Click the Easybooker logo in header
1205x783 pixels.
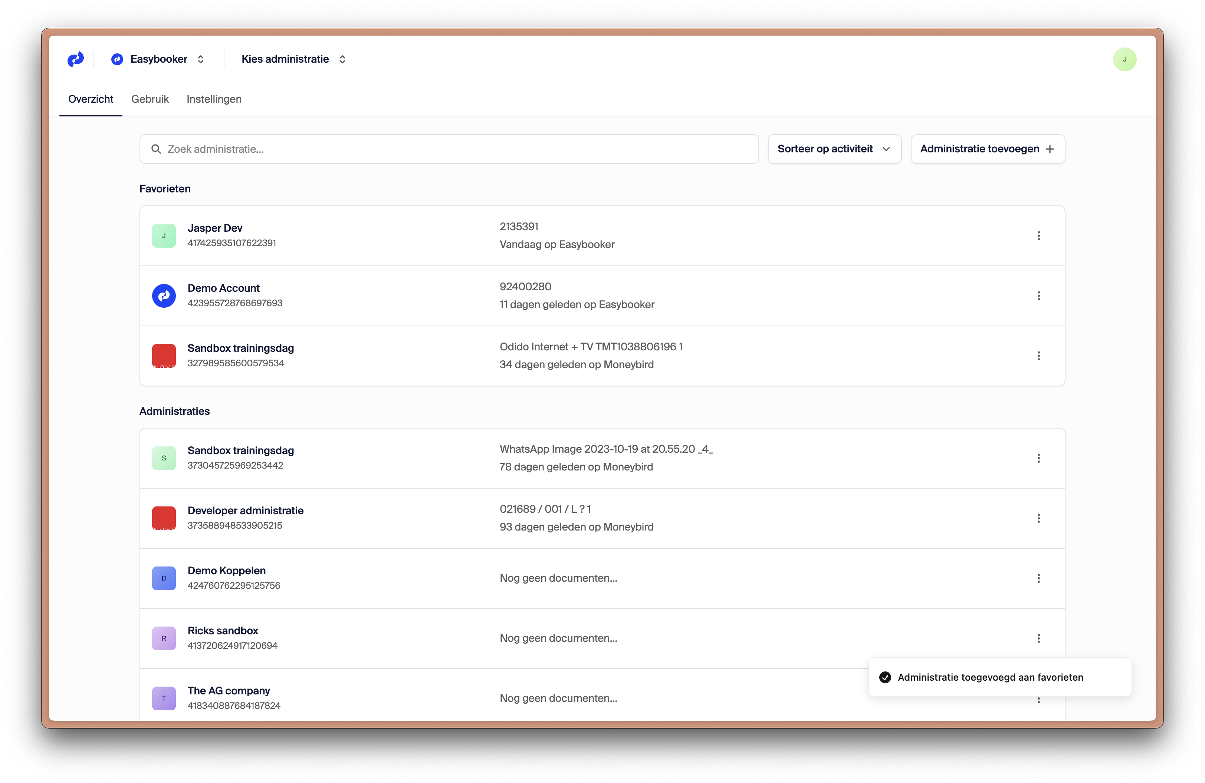pos(75,59)
